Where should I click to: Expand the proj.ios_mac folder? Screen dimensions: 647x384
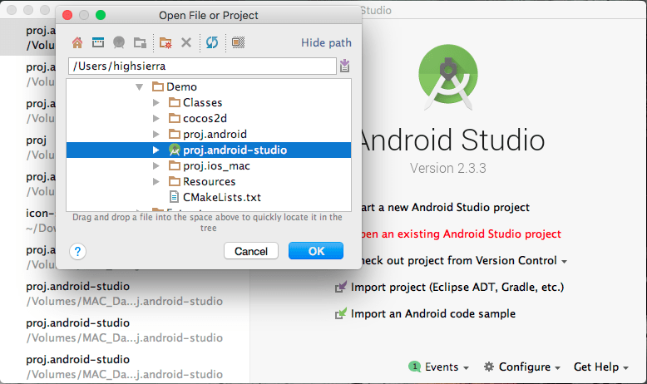click(x=156, y=166)
